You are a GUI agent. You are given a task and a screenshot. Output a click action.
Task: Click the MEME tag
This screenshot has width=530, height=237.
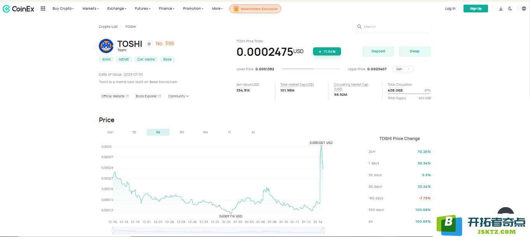[x=124, y=59]
